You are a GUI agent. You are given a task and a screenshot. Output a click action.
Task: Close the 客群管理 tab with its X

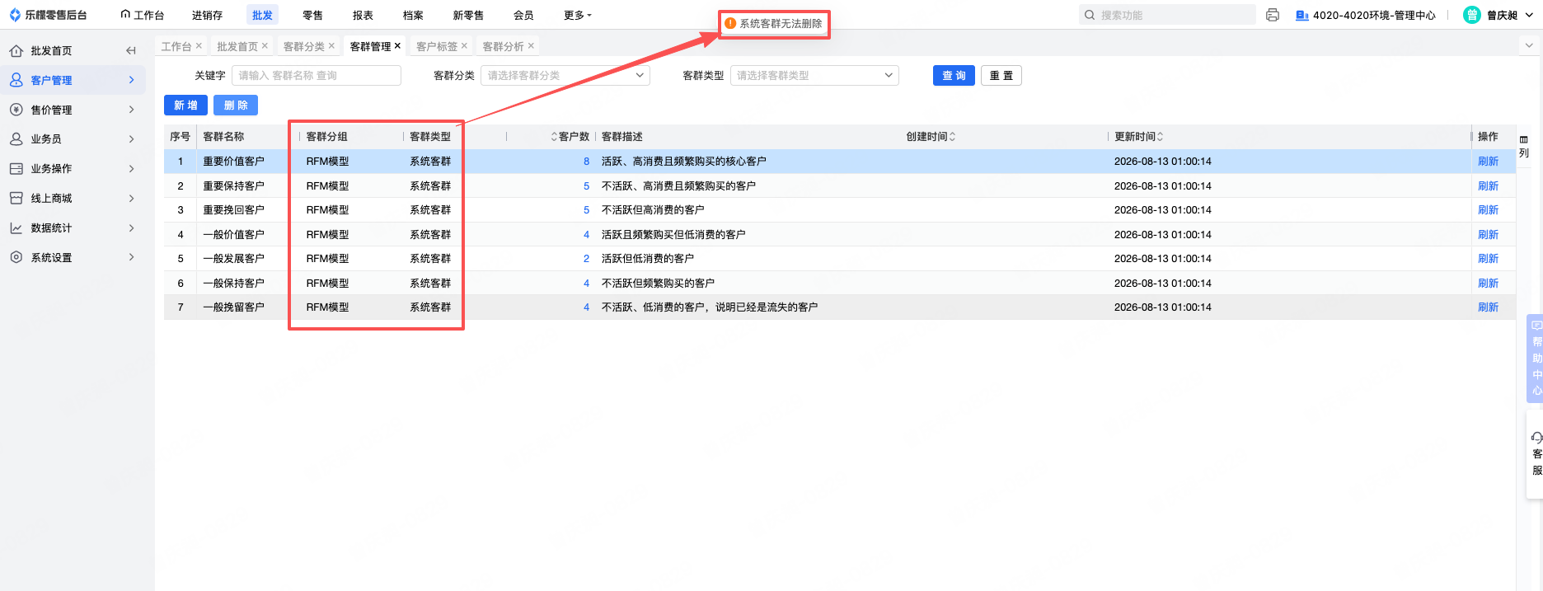click(x=397, y=46)
